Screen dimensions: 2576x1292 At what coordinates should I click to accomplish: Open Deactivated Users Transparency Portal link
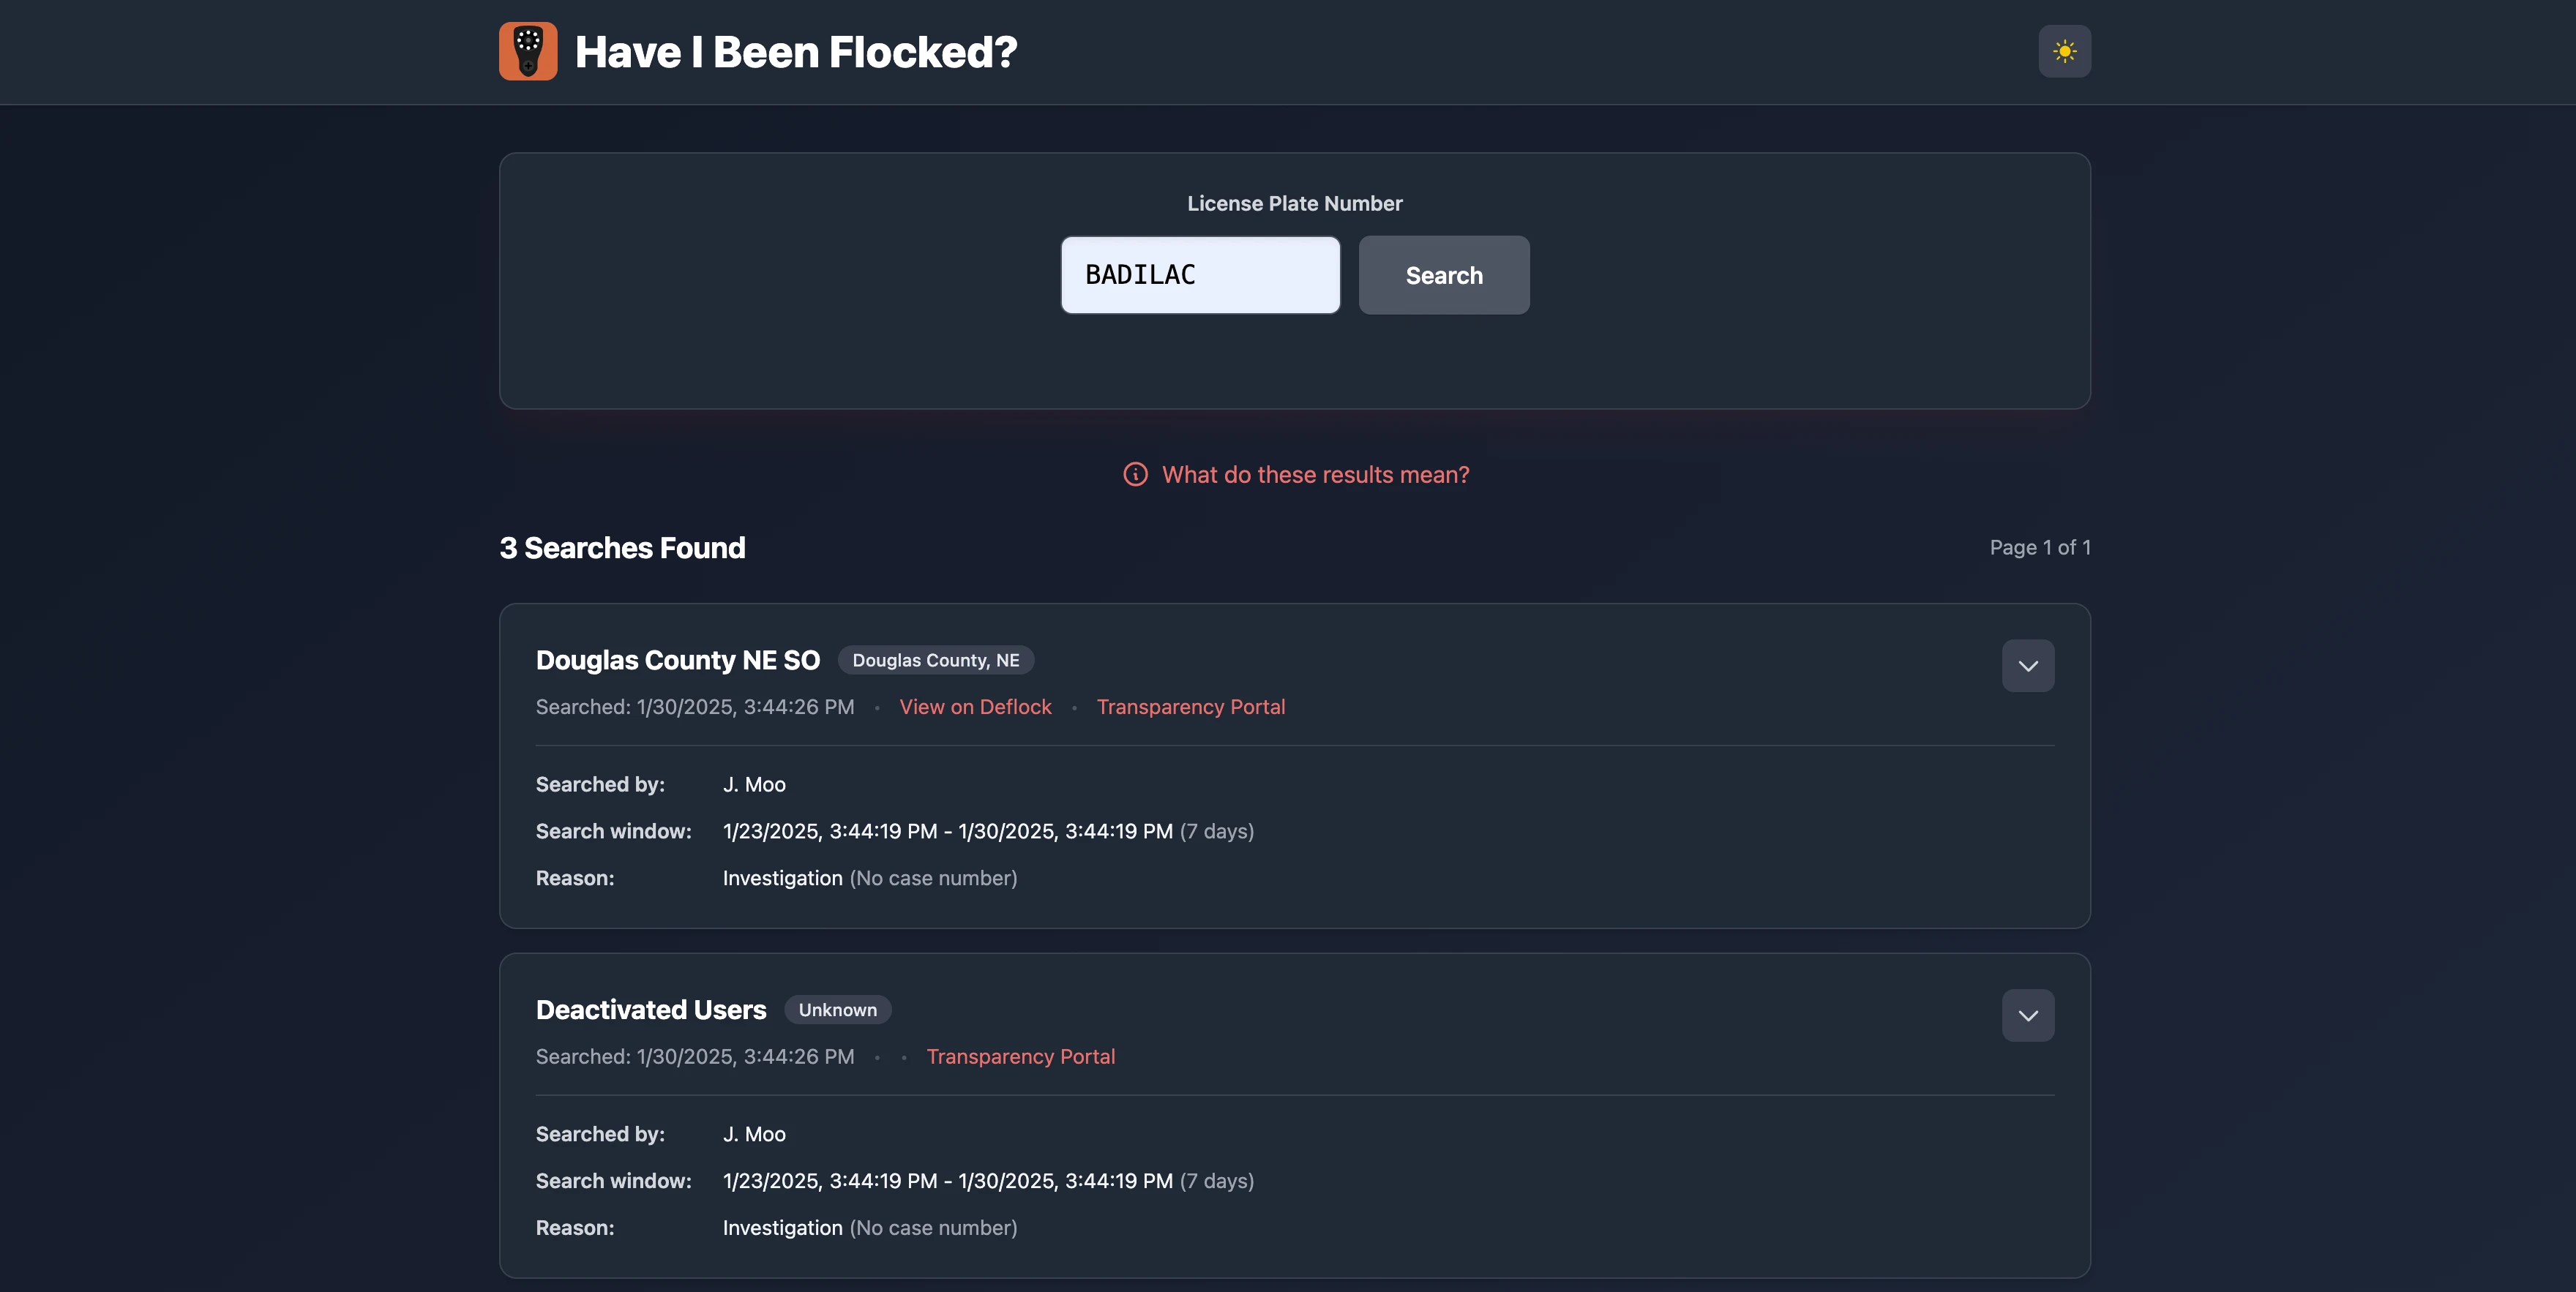tap(1020, 1057)
